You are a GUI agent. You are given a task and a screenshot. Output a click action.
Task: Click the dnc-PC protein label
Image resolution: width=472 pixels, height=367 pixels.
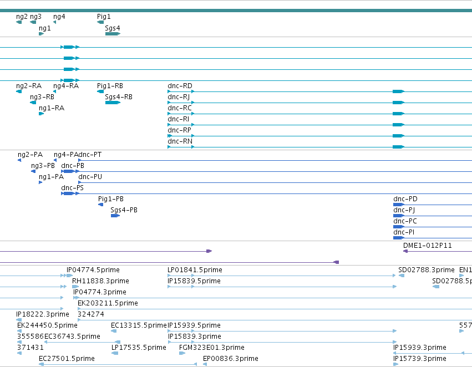coord(405,221)
